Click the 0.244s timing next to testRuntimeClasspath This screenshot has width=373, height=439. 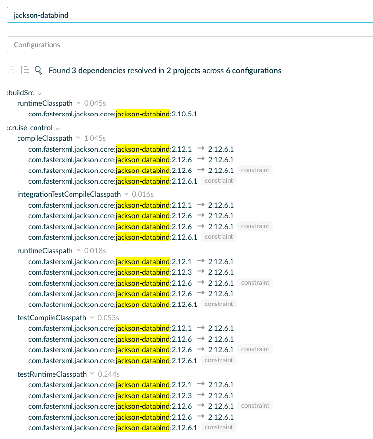point(108,374)
